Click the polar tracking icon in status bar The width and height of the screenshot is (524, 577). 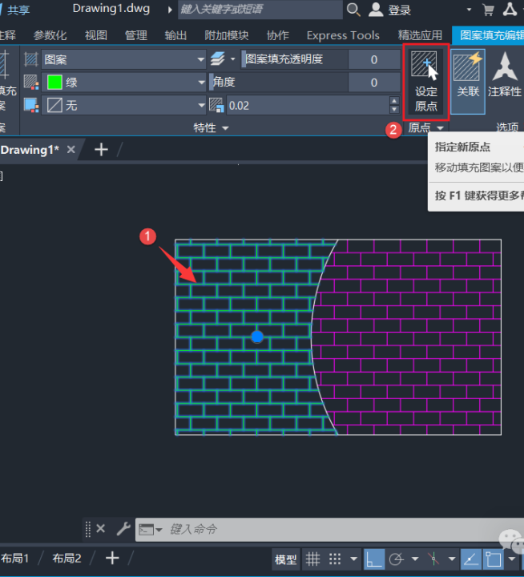tap(396, 559)
